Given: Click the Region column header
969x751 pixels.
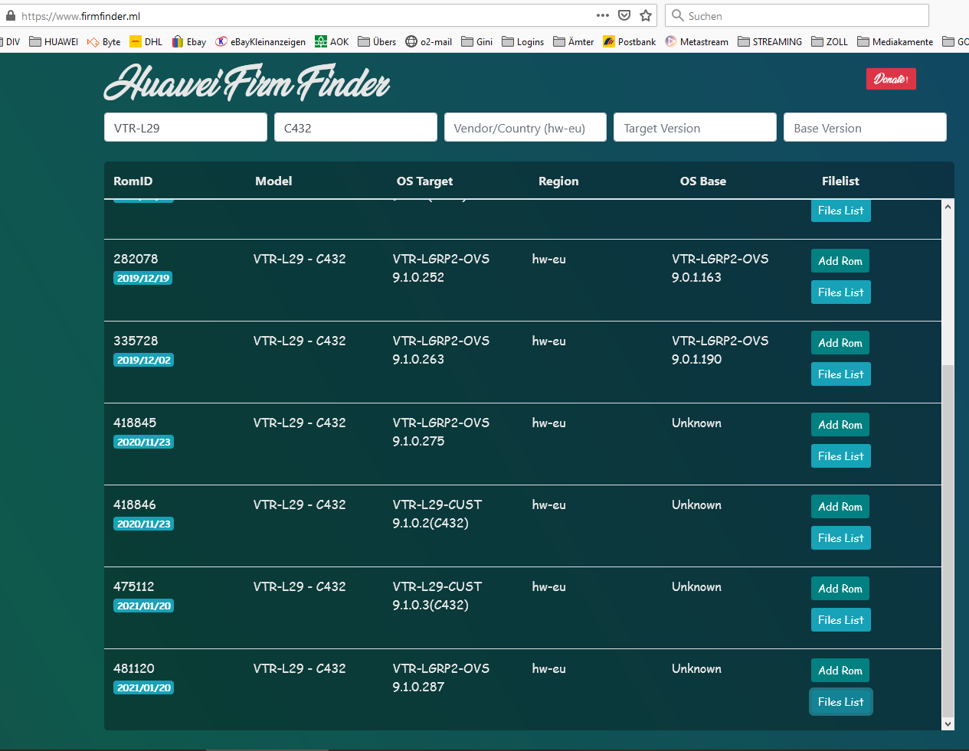Looking at the screenshot, I should pos(558,181).
